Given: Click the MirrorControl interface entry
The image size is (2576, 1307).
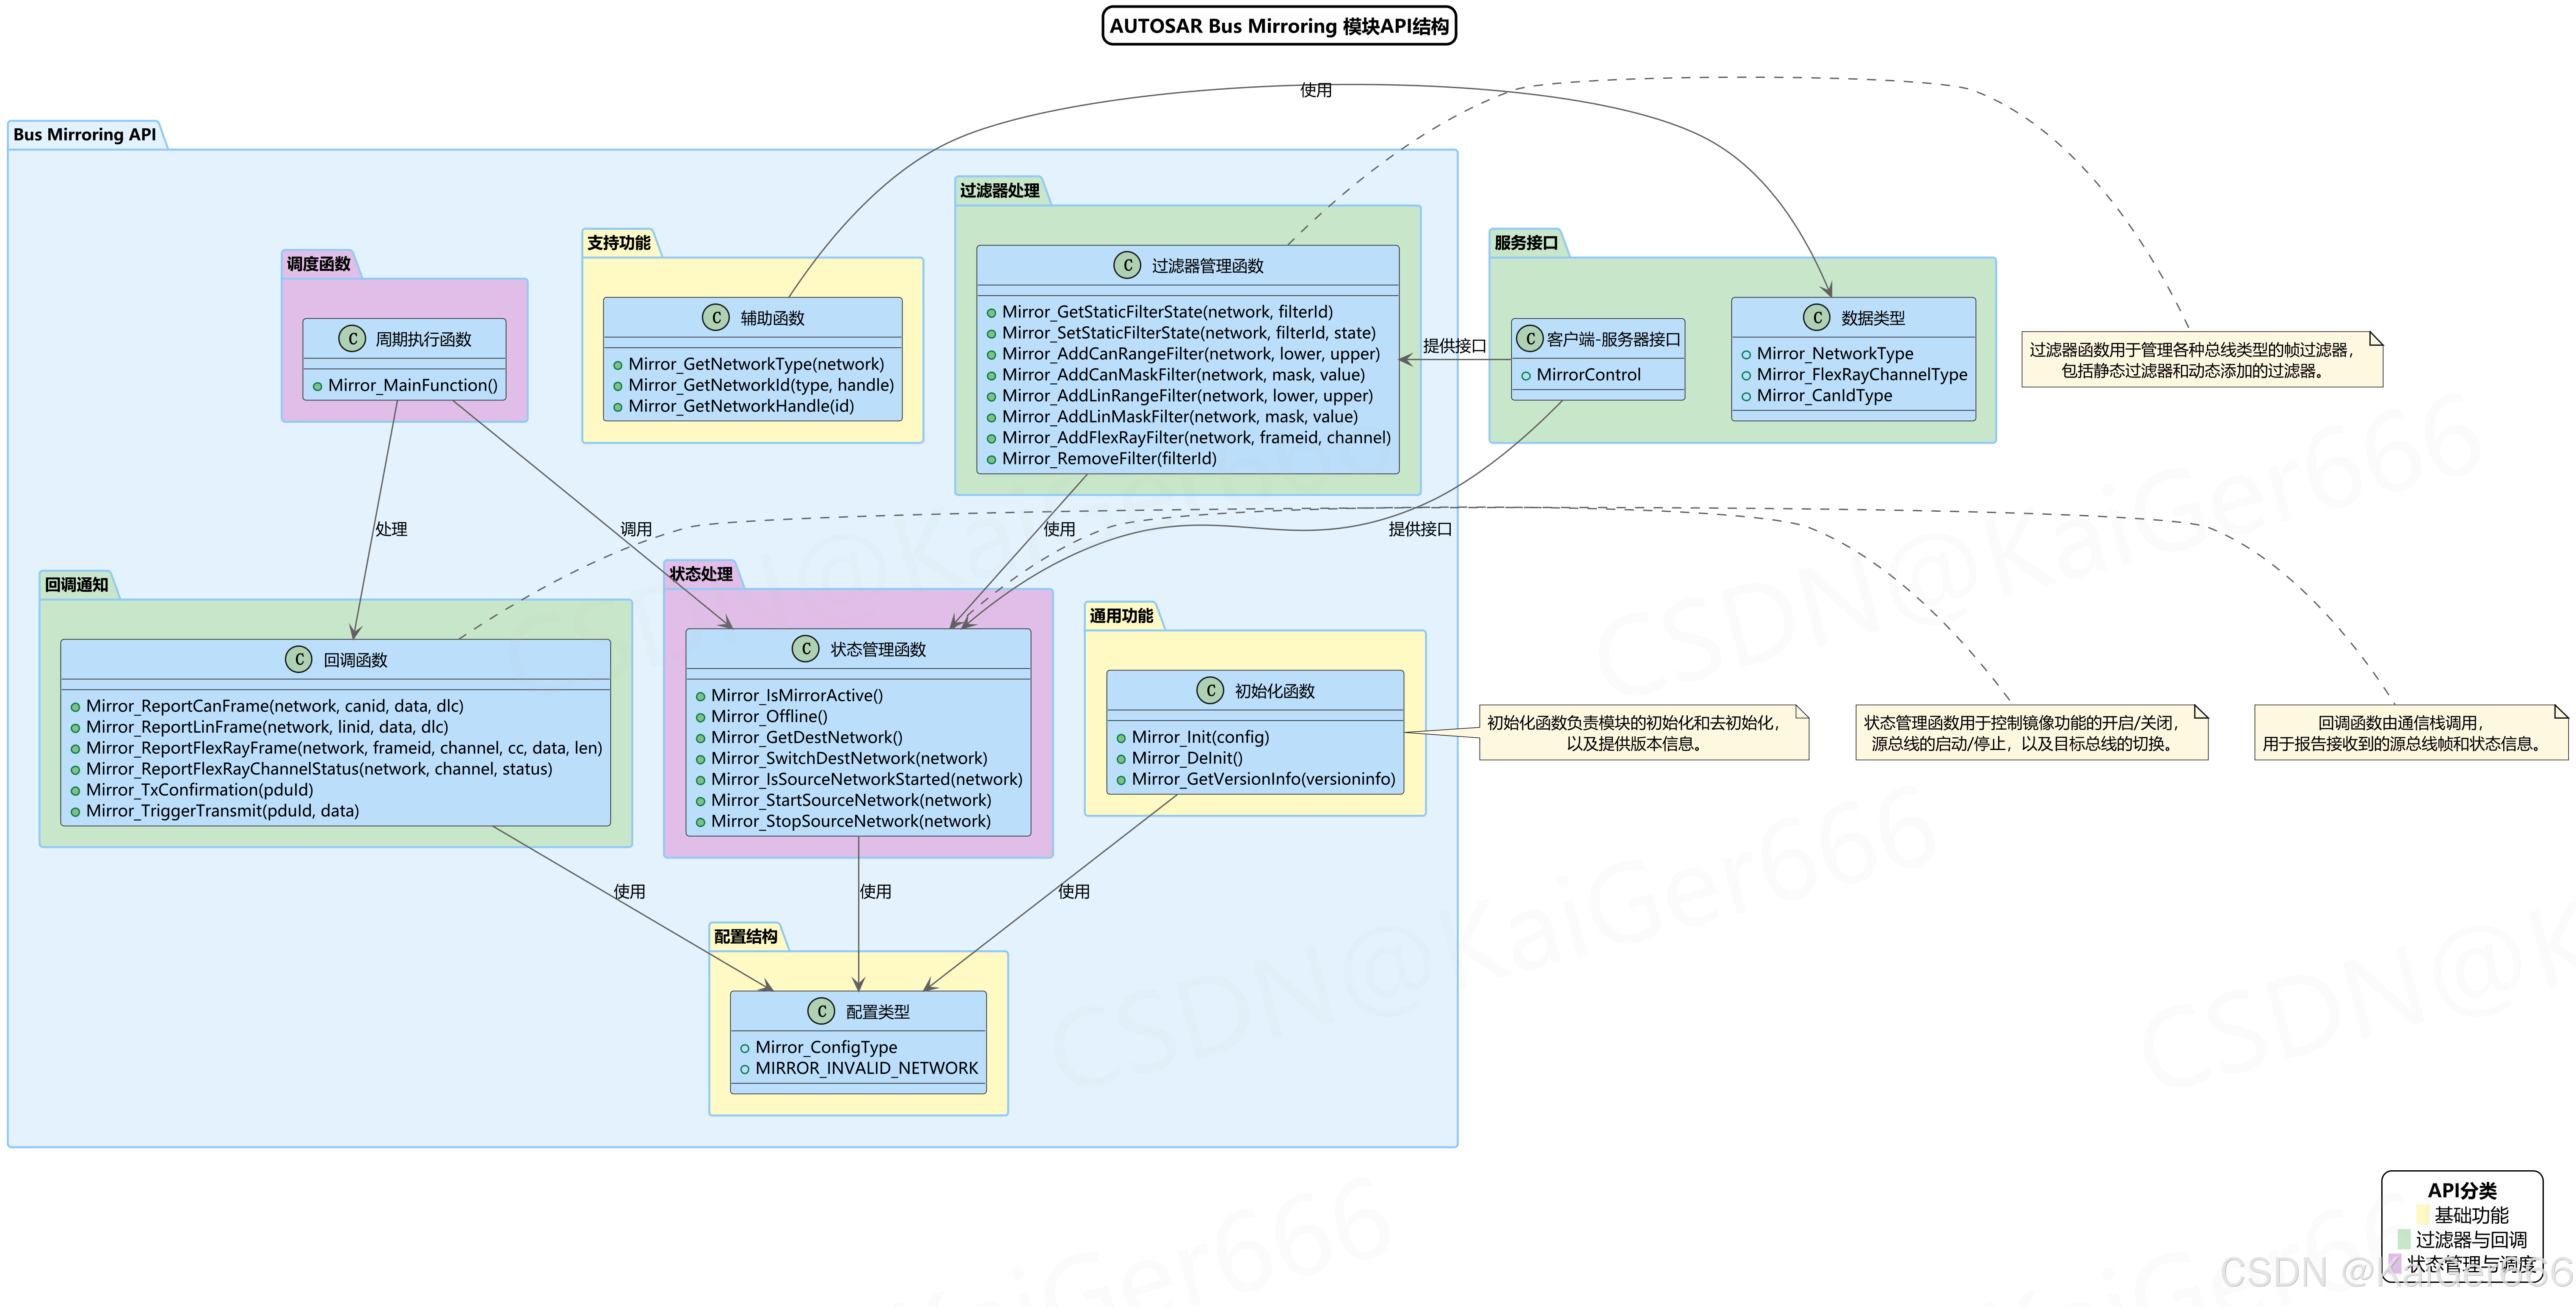Looking at the screenshot, I should coord(1581,375).
